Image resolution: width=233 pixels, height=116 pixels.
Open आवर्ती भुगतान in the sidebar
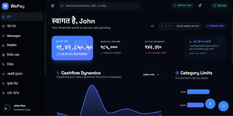(22, 74)
